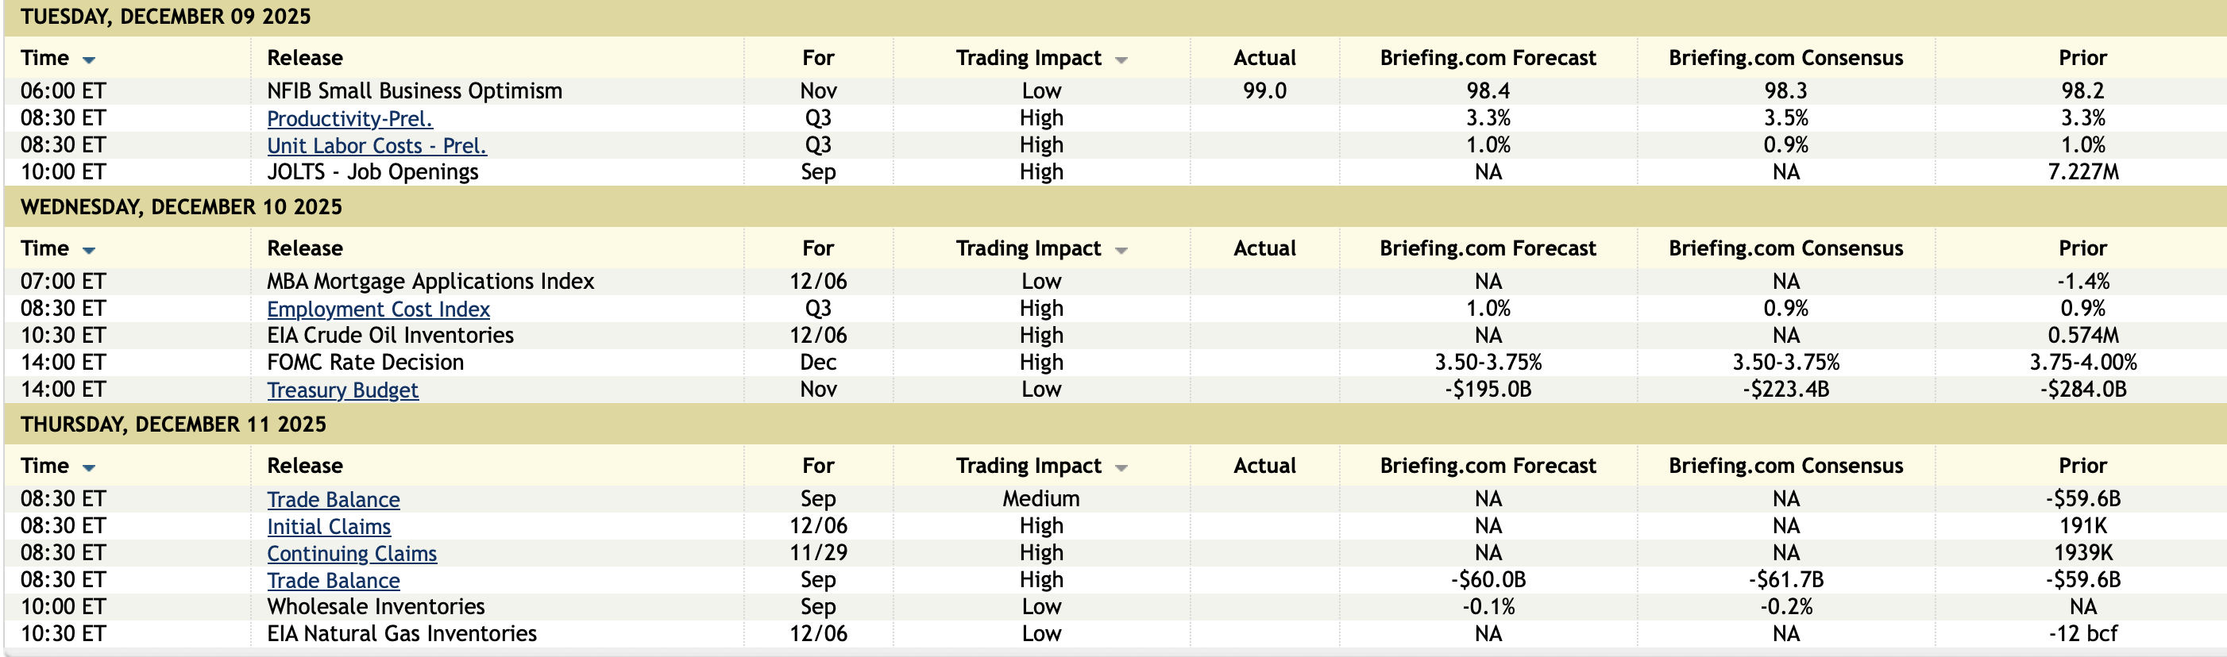Click the NFIB actual value 99.0
This screenshot has height=657, width=2227.
(x=1264, y=90)
